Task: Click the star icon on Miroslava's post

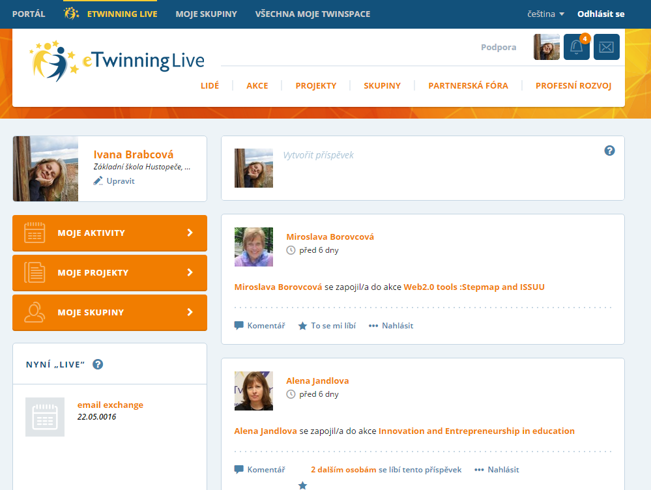Action: coord(302,326)
